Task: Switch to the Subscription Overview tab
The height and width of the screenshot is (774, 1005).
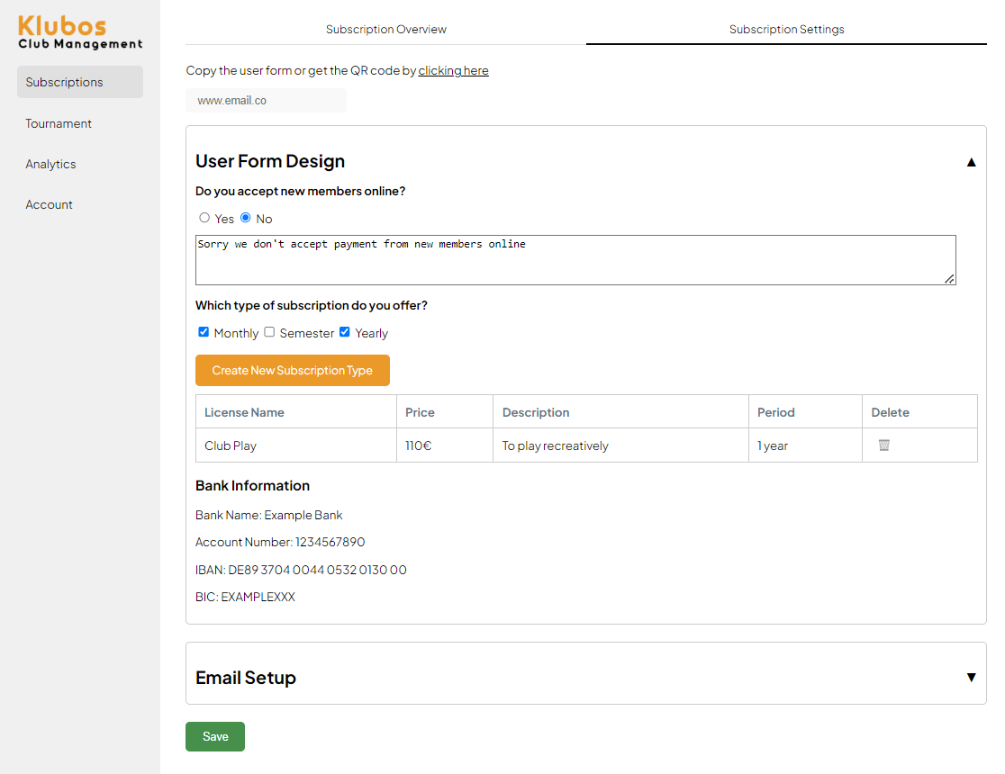Action: [x=385, y=30]
